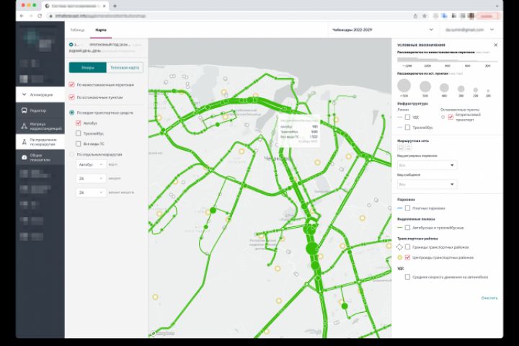Close the current browser tab
Screen dimensions: 519x346
(105, 6)
